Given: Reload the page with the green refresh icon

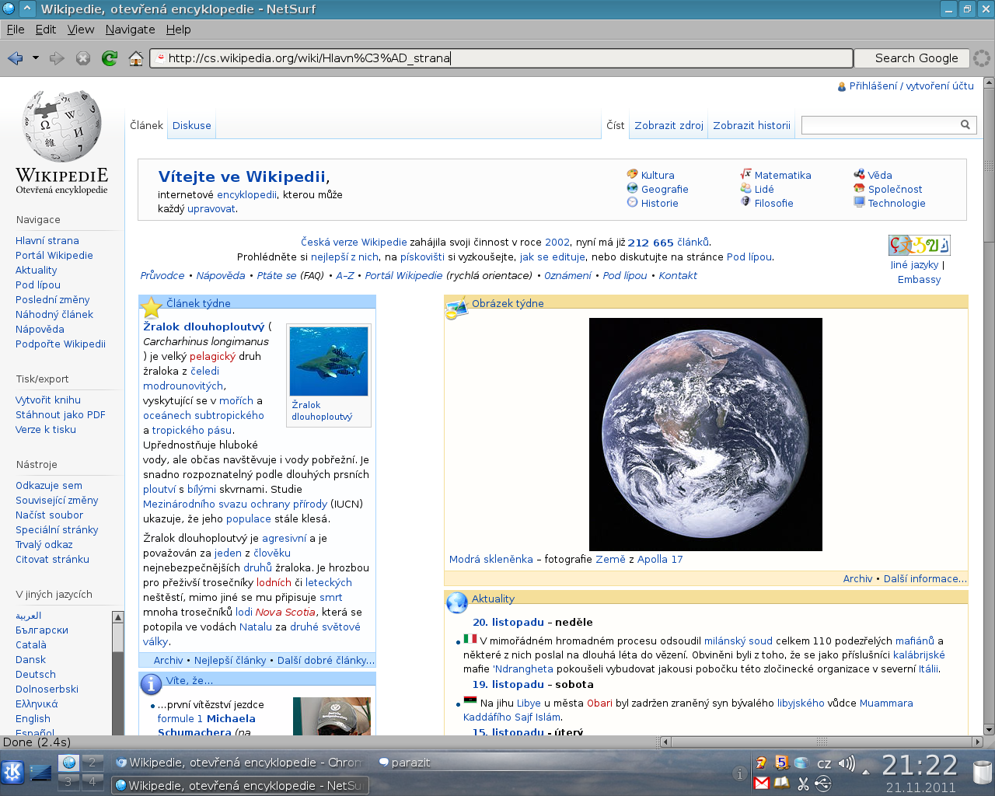Looking at the screenshot, I should click(110, 58).
